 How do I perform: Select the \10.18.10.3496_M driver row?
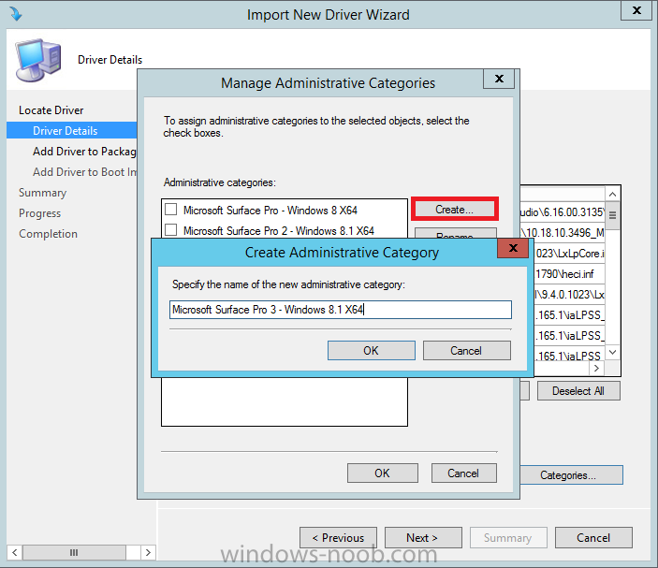[x=563, y=233]
